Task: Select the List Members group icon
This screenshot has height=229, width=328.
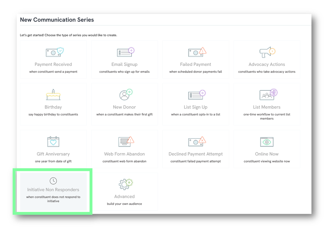Action: pos(268,94)
